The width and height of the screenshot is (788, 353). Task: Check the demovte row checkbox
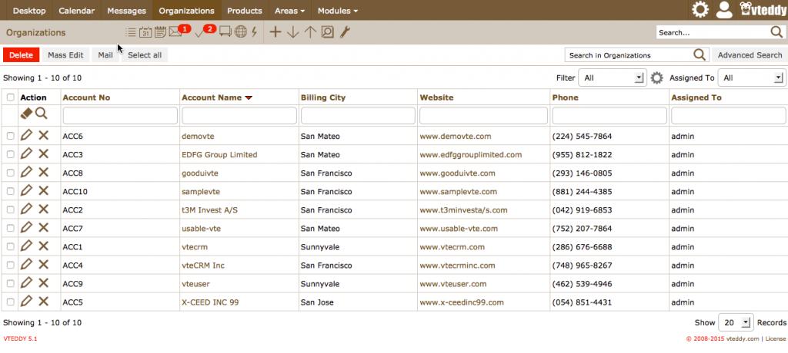pos(11,136)
